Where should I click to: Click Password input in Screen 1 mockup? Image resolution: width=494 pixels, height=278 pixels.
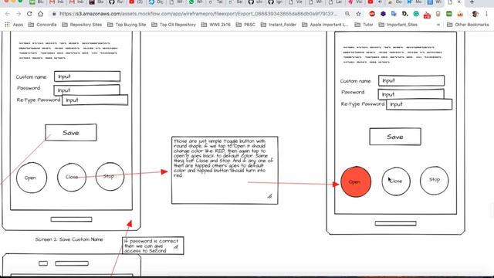[86, 90]
